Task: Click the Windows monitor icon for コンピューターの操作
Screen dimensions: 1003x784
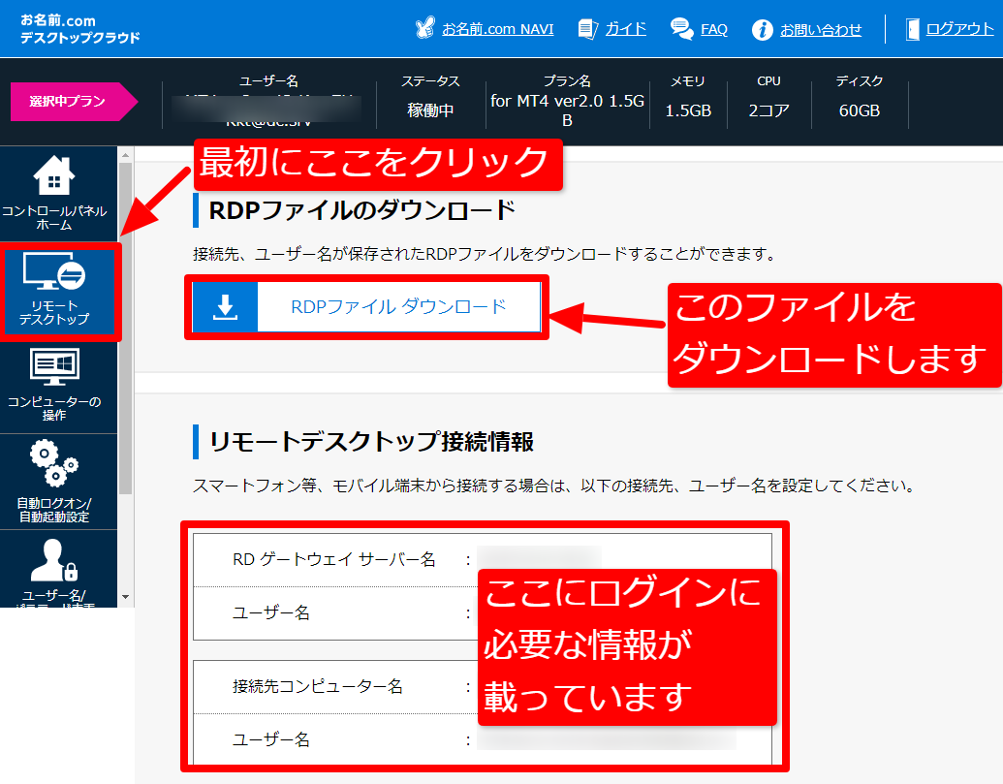Action: click(54, 368)
